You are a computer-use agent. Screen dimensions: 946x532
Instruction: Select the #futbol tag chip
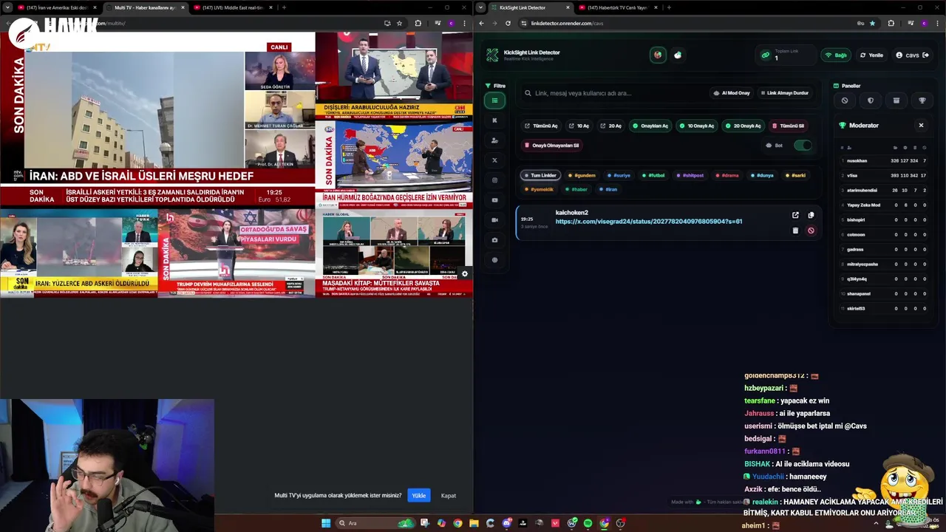(653, 175)
